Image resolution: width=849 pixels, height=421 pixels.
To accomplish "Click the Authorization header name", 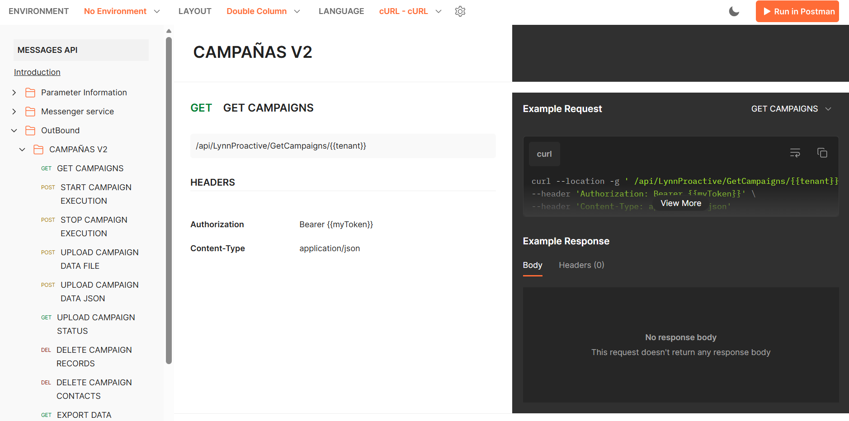I will (x=217, y=225).
